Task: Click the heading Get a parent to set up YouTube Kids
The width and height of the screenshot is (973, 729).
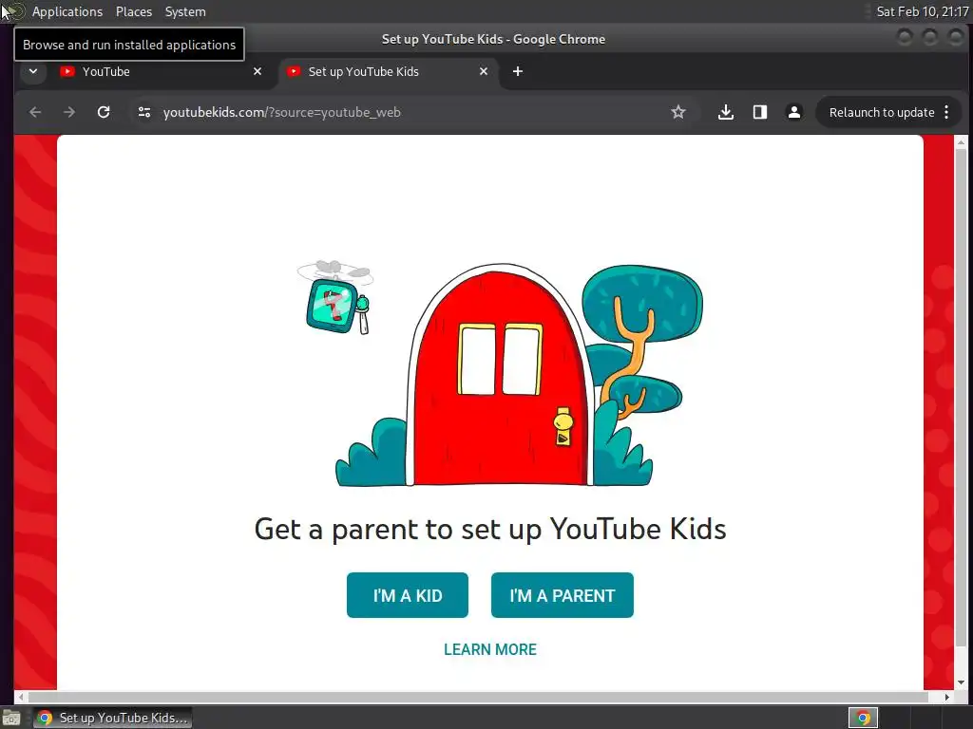Action: (490, 530)
